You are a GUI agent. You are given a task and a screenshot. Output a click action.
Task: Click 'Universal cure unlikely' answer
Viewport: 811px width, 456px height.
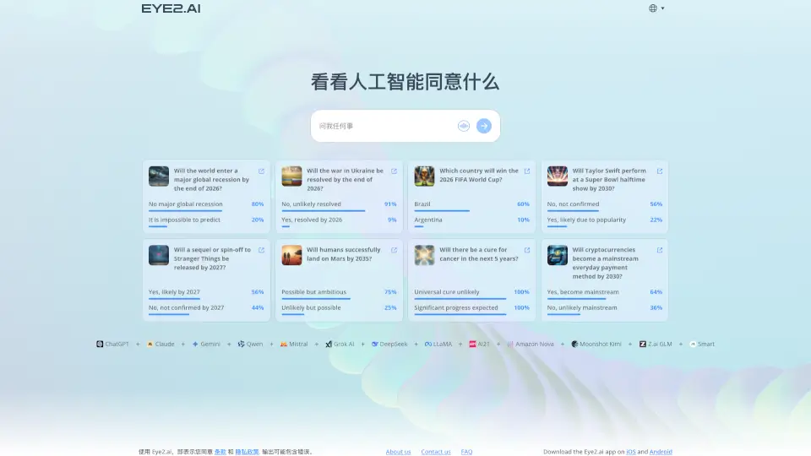[471, 293]
